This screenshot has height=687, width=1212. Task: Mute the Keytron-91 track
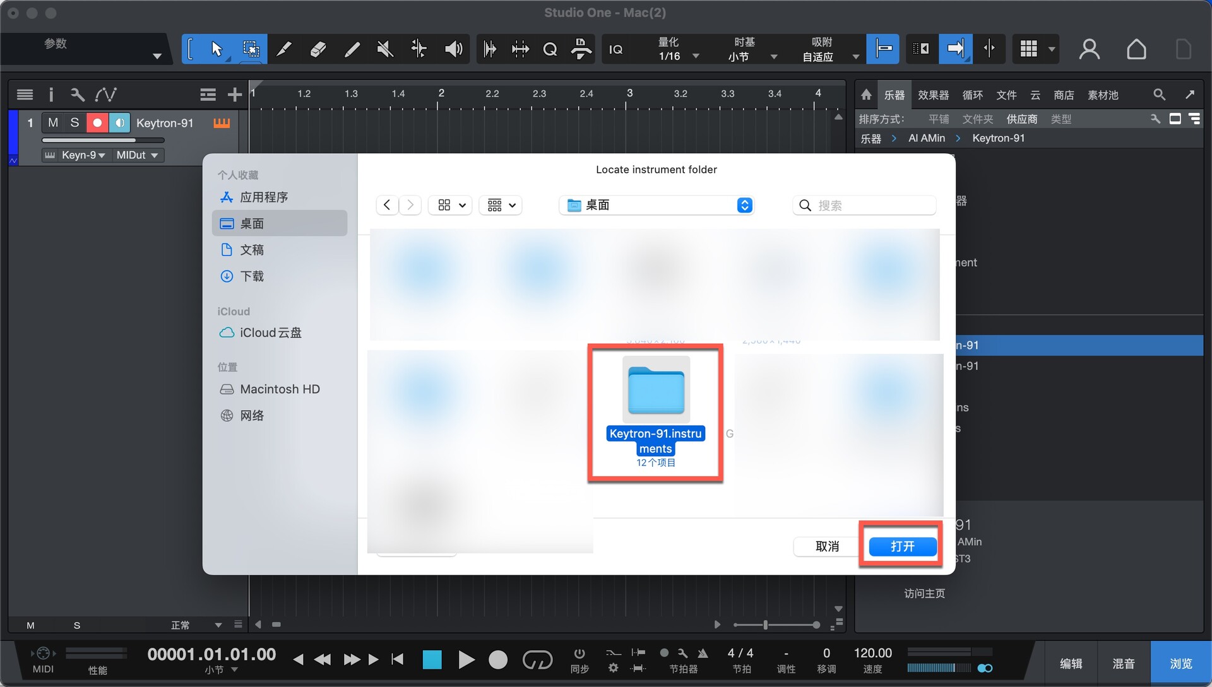[53, 122]
